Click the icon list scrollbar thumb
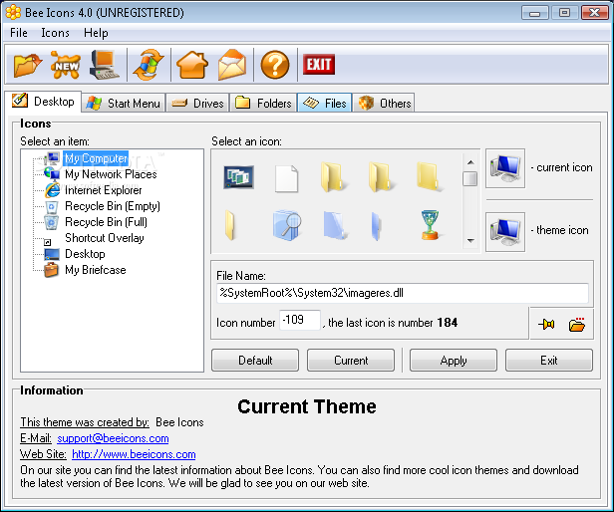The height and width of the screenshot is (512, 614). [x=470, y=179]
